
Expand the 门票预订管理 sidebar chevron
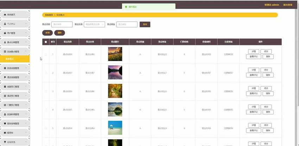pyautogui.click(x=26, y=105)
